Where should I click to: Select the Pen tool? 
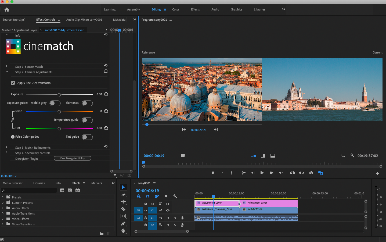[x=123, y=223]
